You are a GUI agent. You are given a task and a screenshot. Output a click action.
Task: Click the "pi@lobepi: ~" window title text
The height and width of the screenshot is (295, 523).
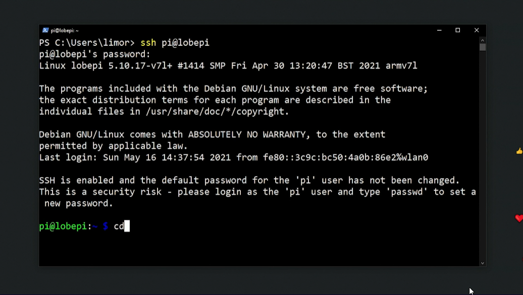[x=65, y=31]
